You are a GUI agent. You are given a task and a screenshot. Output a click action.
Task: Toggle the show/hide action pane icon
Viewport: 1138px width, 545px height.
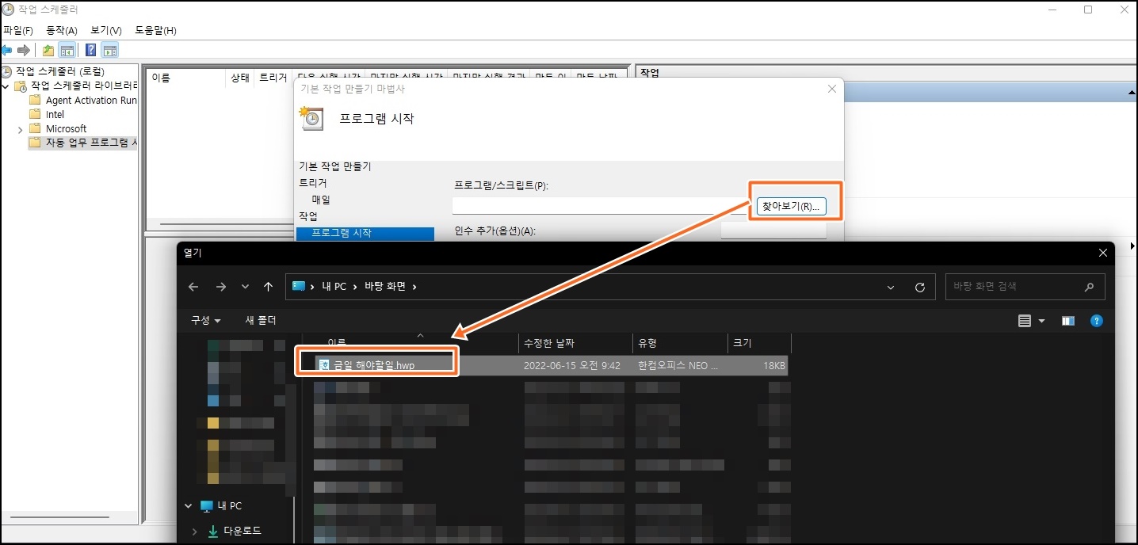(x=110, y=51)
